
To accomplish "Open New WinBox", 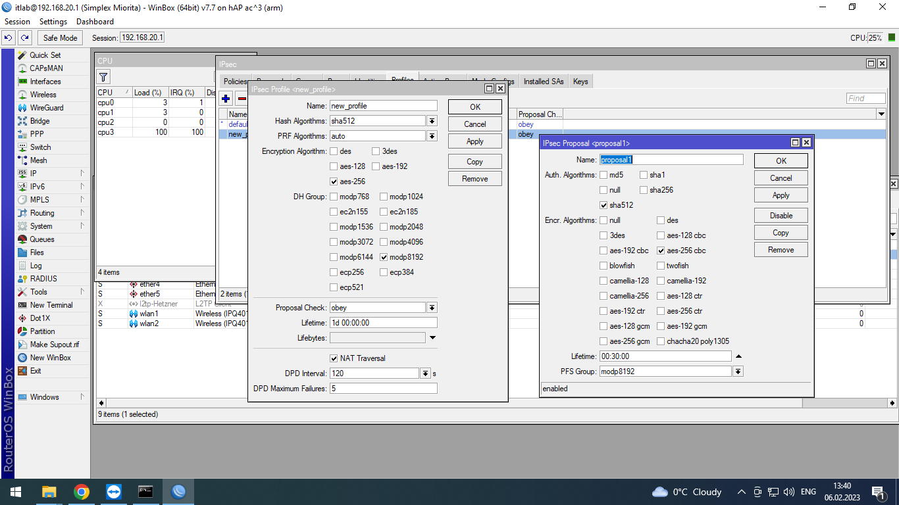I will pyautogui.click(x=50, y=358).
